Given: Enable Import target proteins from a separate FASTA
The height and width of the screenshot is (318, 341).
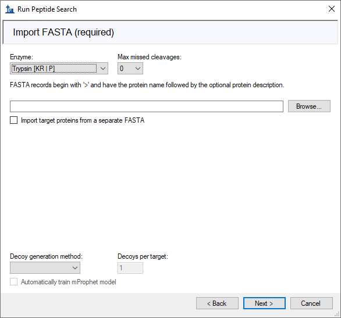Looking at the screenshot, I should (14, 120).
